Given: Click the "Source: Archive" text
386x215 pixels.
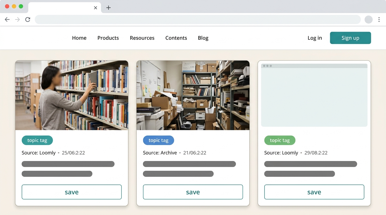Looking at the screenshot, I should (160, 153).
